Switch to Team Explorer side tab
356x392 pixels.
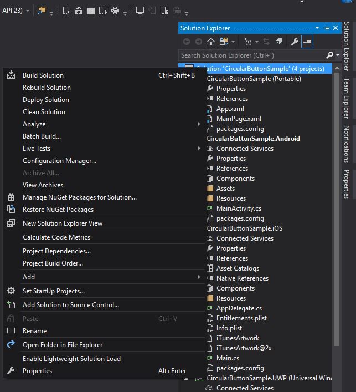tap(347, 98)
